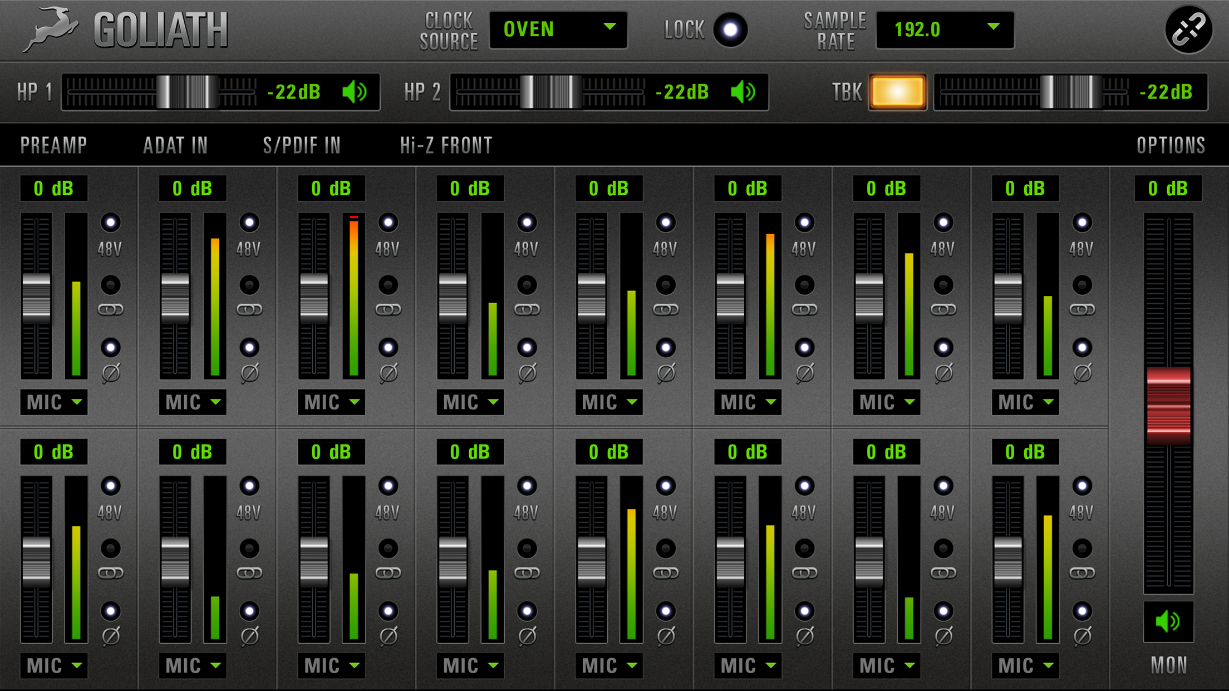Screen dimensions: 1229x691
Task: Click link icon on bottom row preamp channel 5
Action: [x=666, y=573]
